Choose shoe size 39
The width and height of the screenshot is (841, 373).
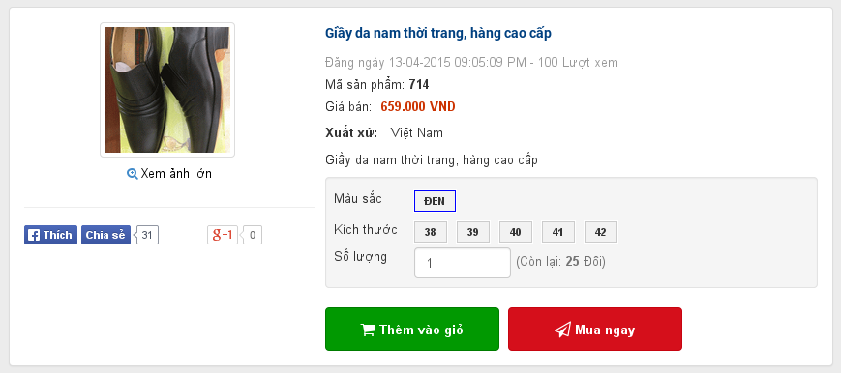[473, 232]
